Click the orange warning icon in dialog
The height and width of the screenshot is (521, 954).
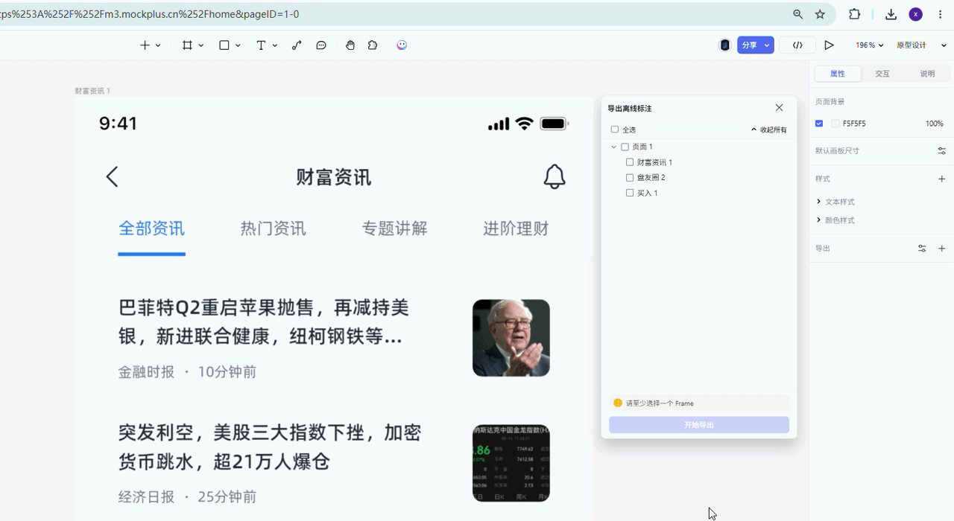click(618, 403)
